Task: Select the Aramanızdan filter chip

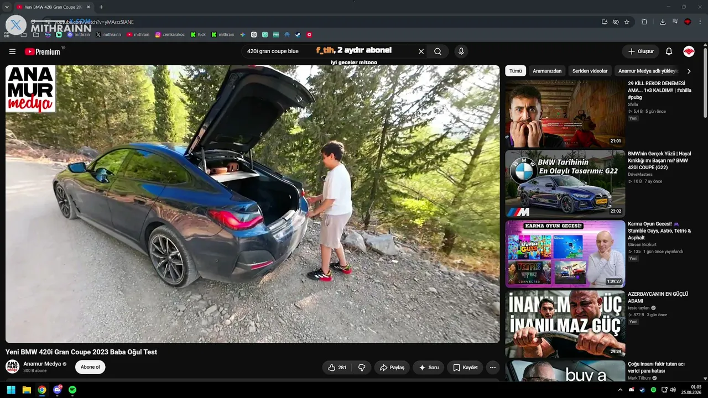Action: pos(547,71)
